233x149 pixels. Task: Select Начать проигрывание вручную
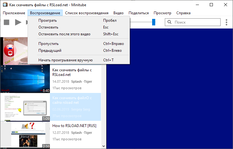pos(79,60)
